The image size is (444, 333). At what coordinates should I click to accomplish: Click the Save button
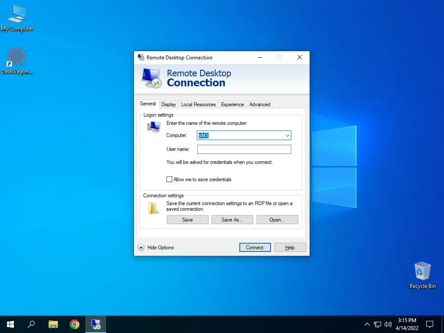187,220
